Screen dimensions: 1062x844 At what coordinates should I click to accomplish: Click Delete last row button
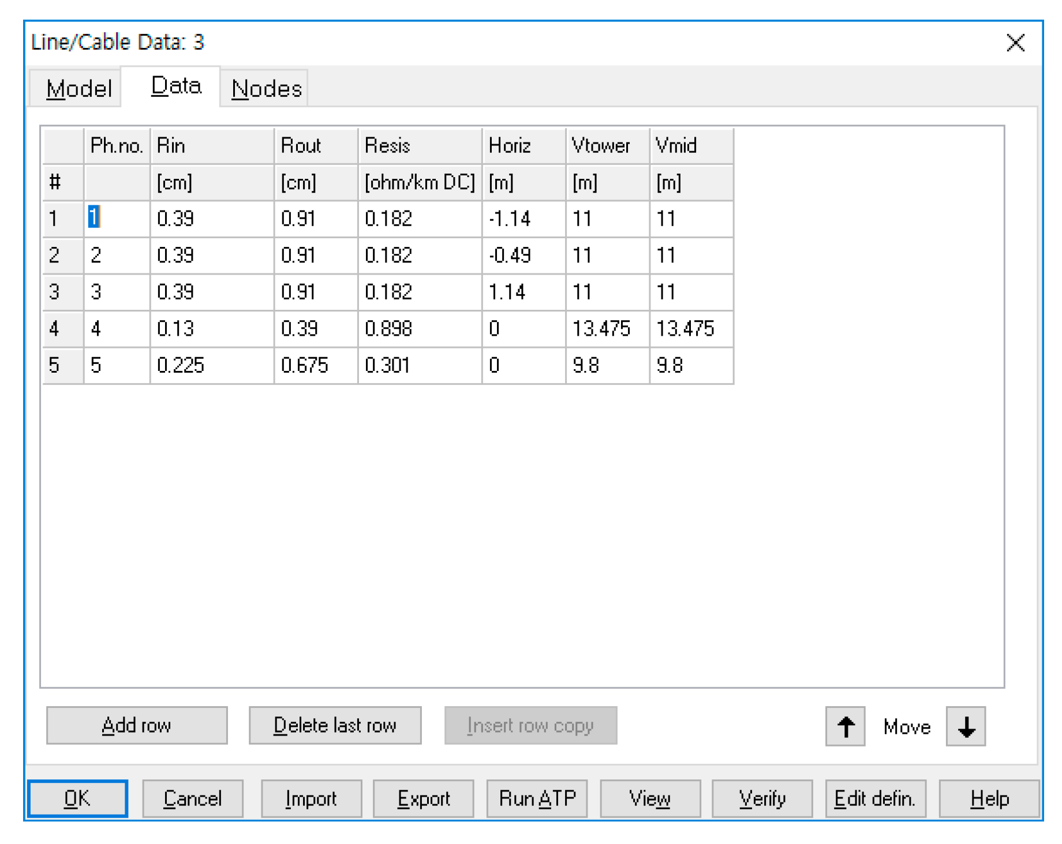pyautogui.click(x=335, y=725)
